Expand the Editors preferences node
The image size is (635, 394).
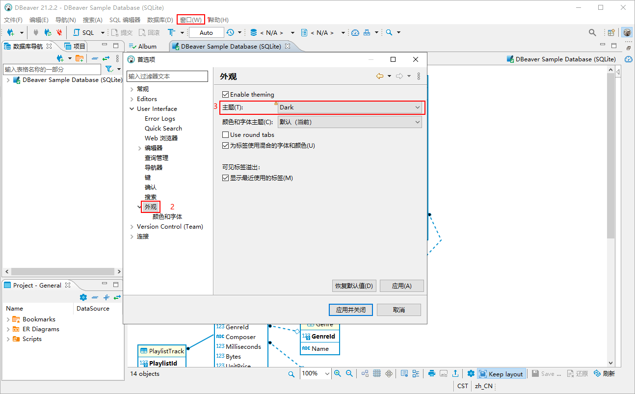click(x=132, y=99)
